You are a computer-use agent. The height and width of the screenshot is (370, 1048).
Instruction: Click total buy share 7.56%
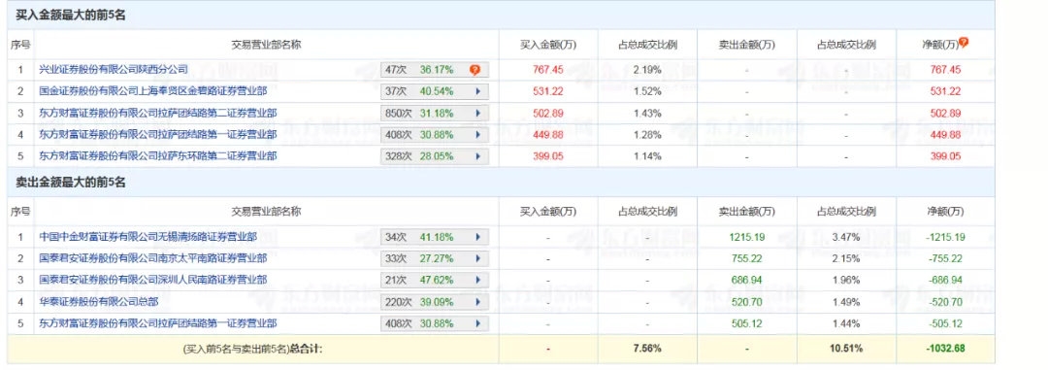coord(647,349)
